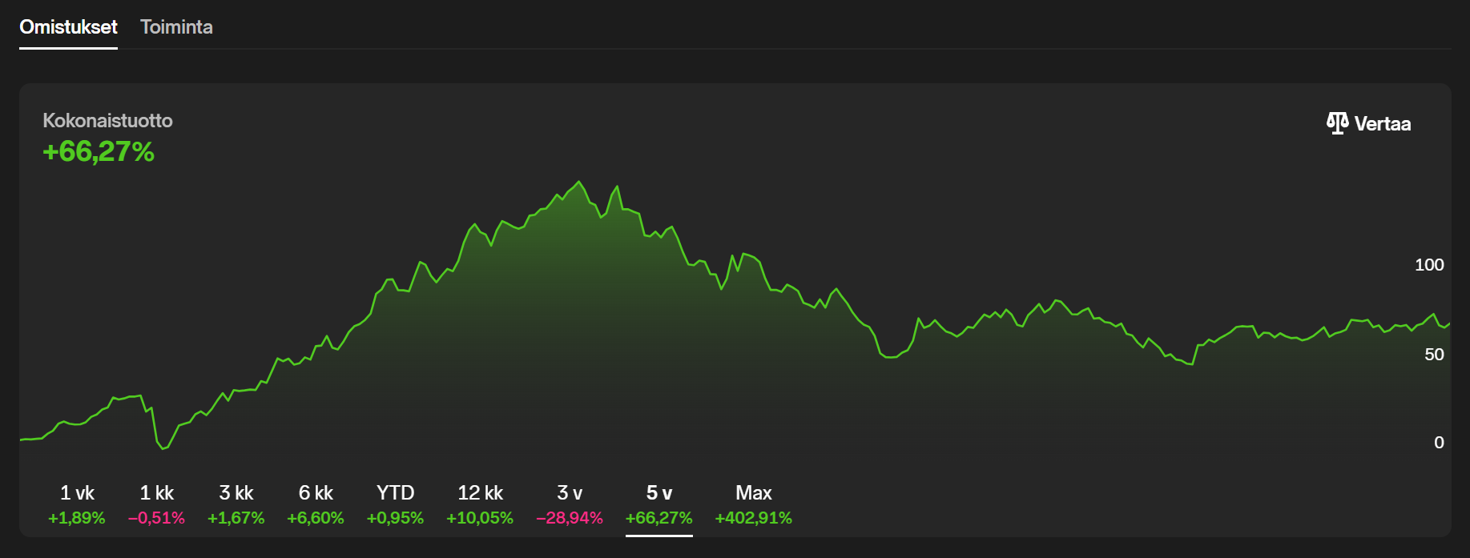Select the 12 kk time range
The image size is (1470, 558).
(480, 504)
